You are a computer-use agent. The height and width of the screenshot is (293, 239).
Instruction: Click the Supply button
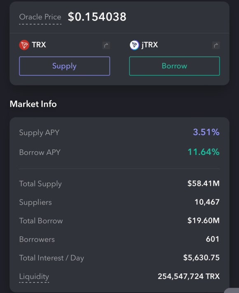click(64, 66)
